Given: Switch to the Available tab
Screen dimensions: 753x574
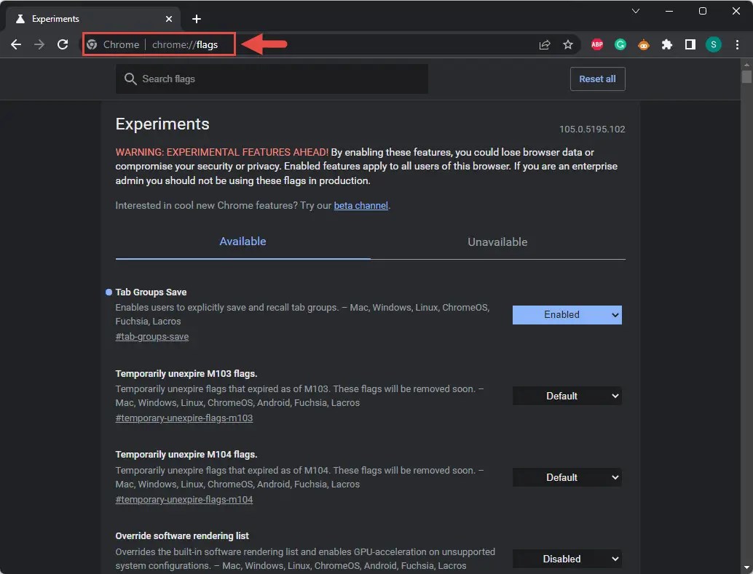Looking at the screenshot, I should click(x=243, y=242).
